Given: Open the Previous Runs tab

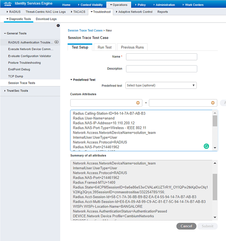Looking at the screenshot, I should [x=132, y=47].
